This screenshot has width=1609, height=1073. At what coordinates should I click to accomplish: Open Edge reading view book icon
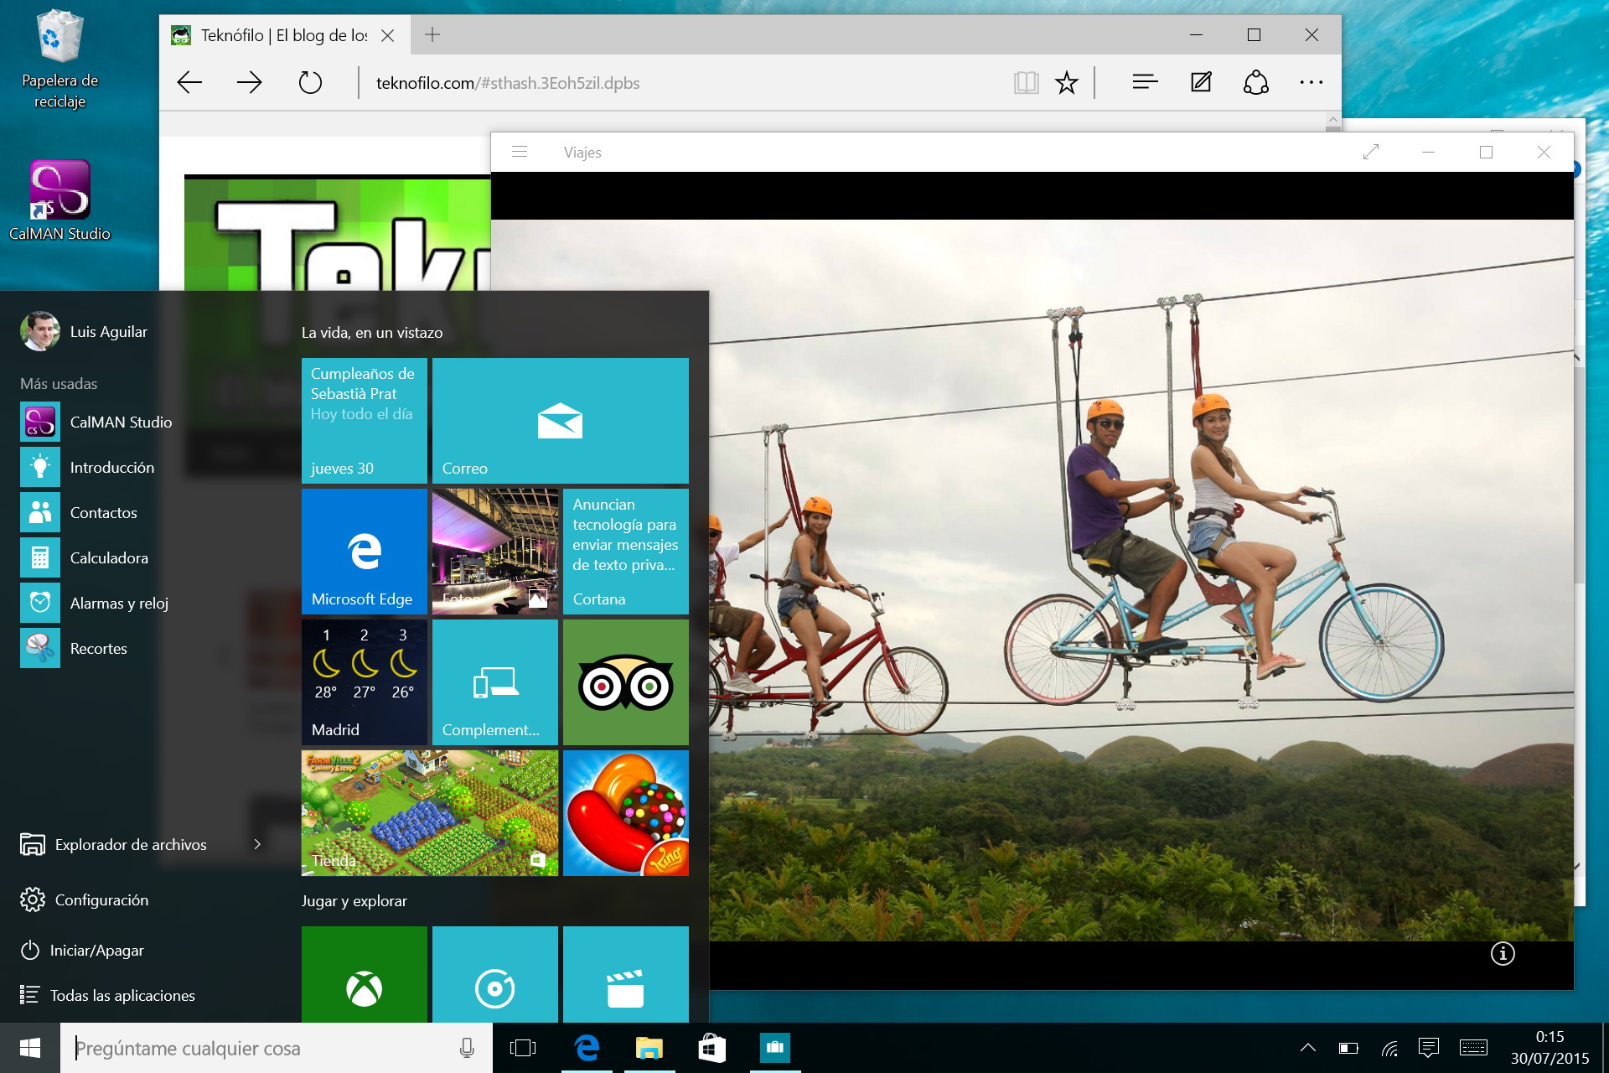[1026, 83]
